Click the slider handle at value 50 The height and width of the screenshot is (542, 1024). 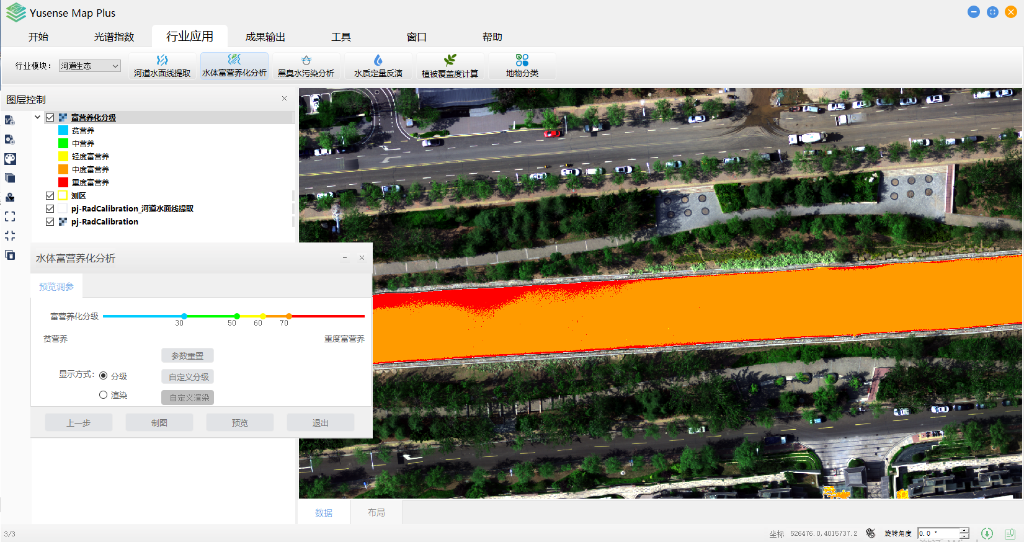click(237, 316)
